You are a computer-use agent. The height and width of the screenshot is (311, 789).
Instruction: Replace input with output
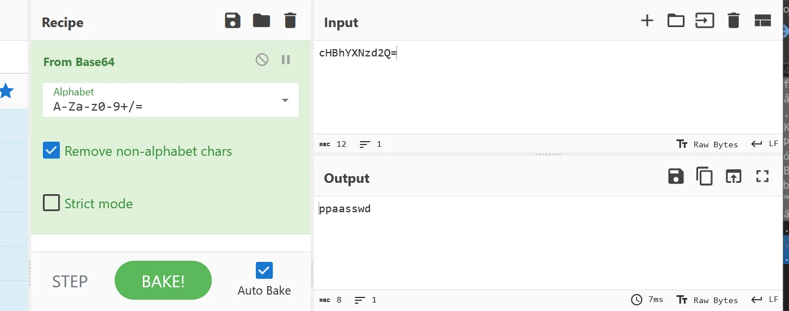pos(733,177)
